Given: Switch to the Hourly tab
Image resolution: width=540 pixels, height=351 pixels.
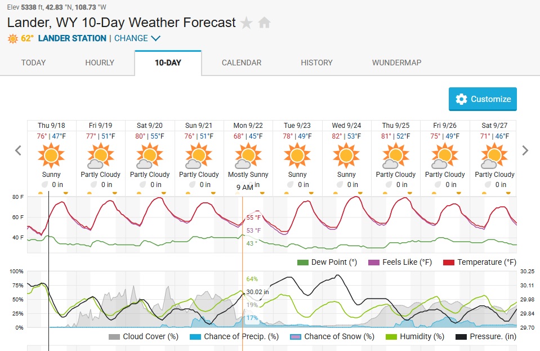Looking at the screenshot, I should coord(100,63).
